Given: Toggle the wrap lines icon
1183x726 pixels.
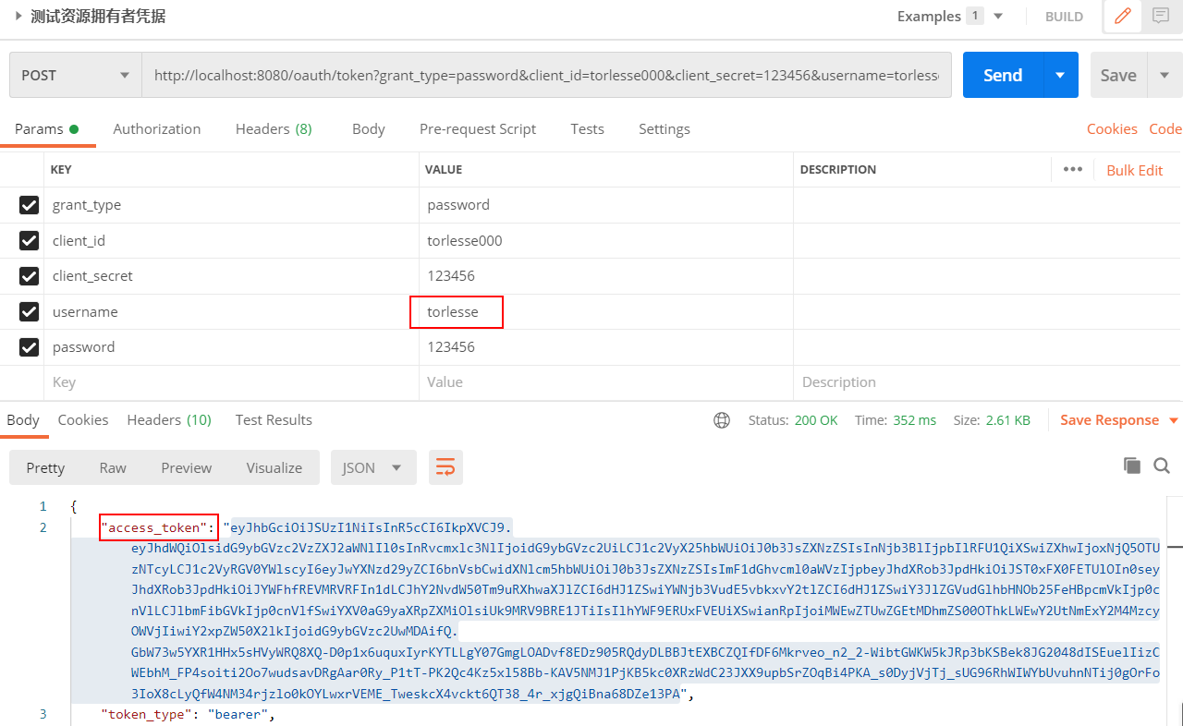Looking at the screenshot, I should [x=445, y=467].
